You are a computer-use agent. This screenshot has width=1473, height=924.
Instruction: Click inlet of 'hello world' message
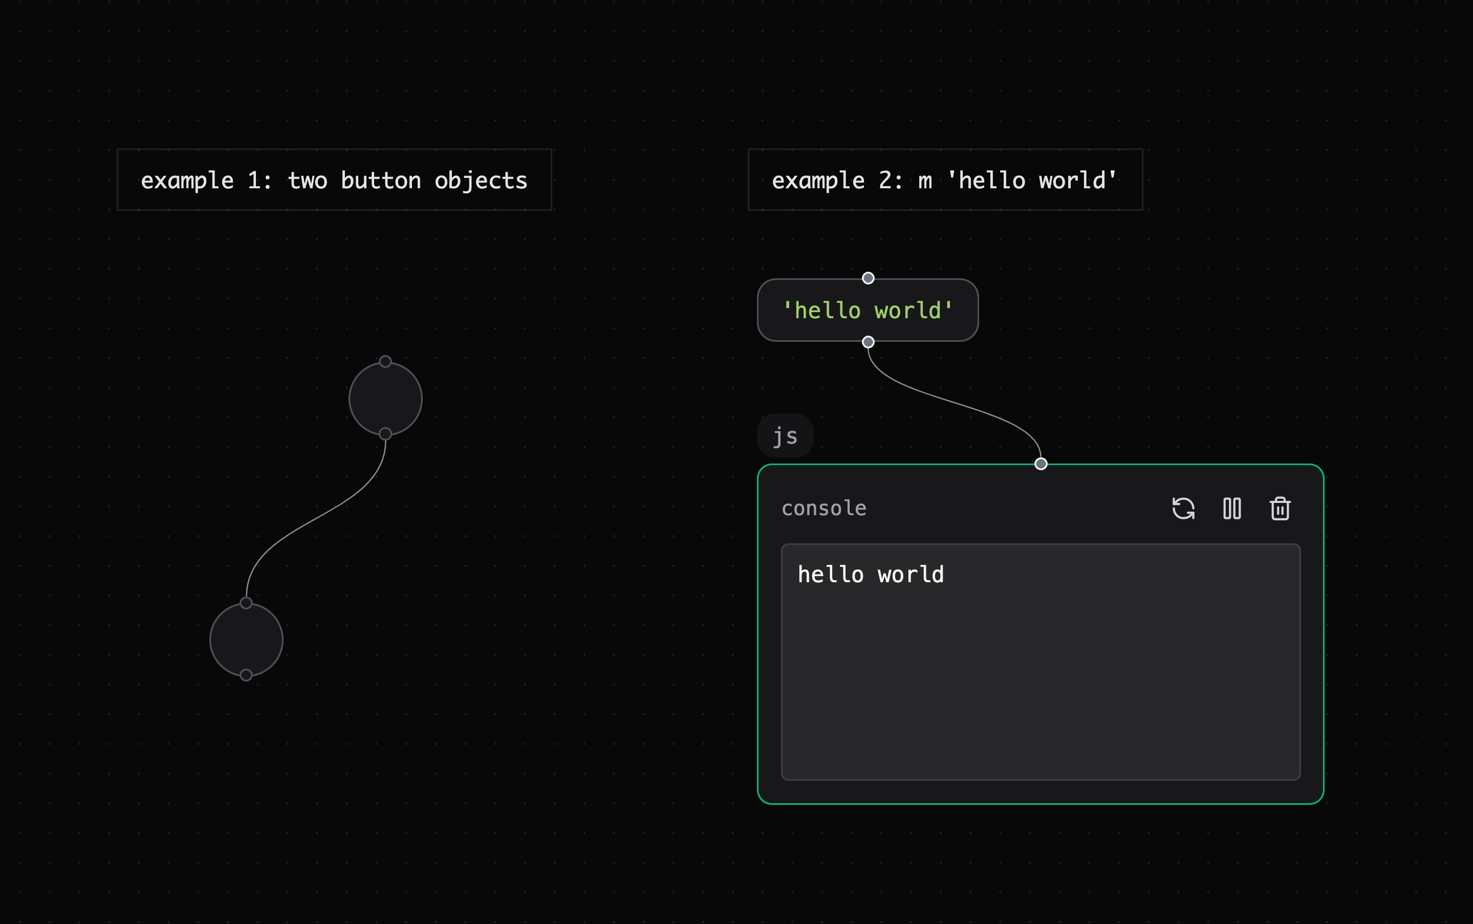(868, 278)
